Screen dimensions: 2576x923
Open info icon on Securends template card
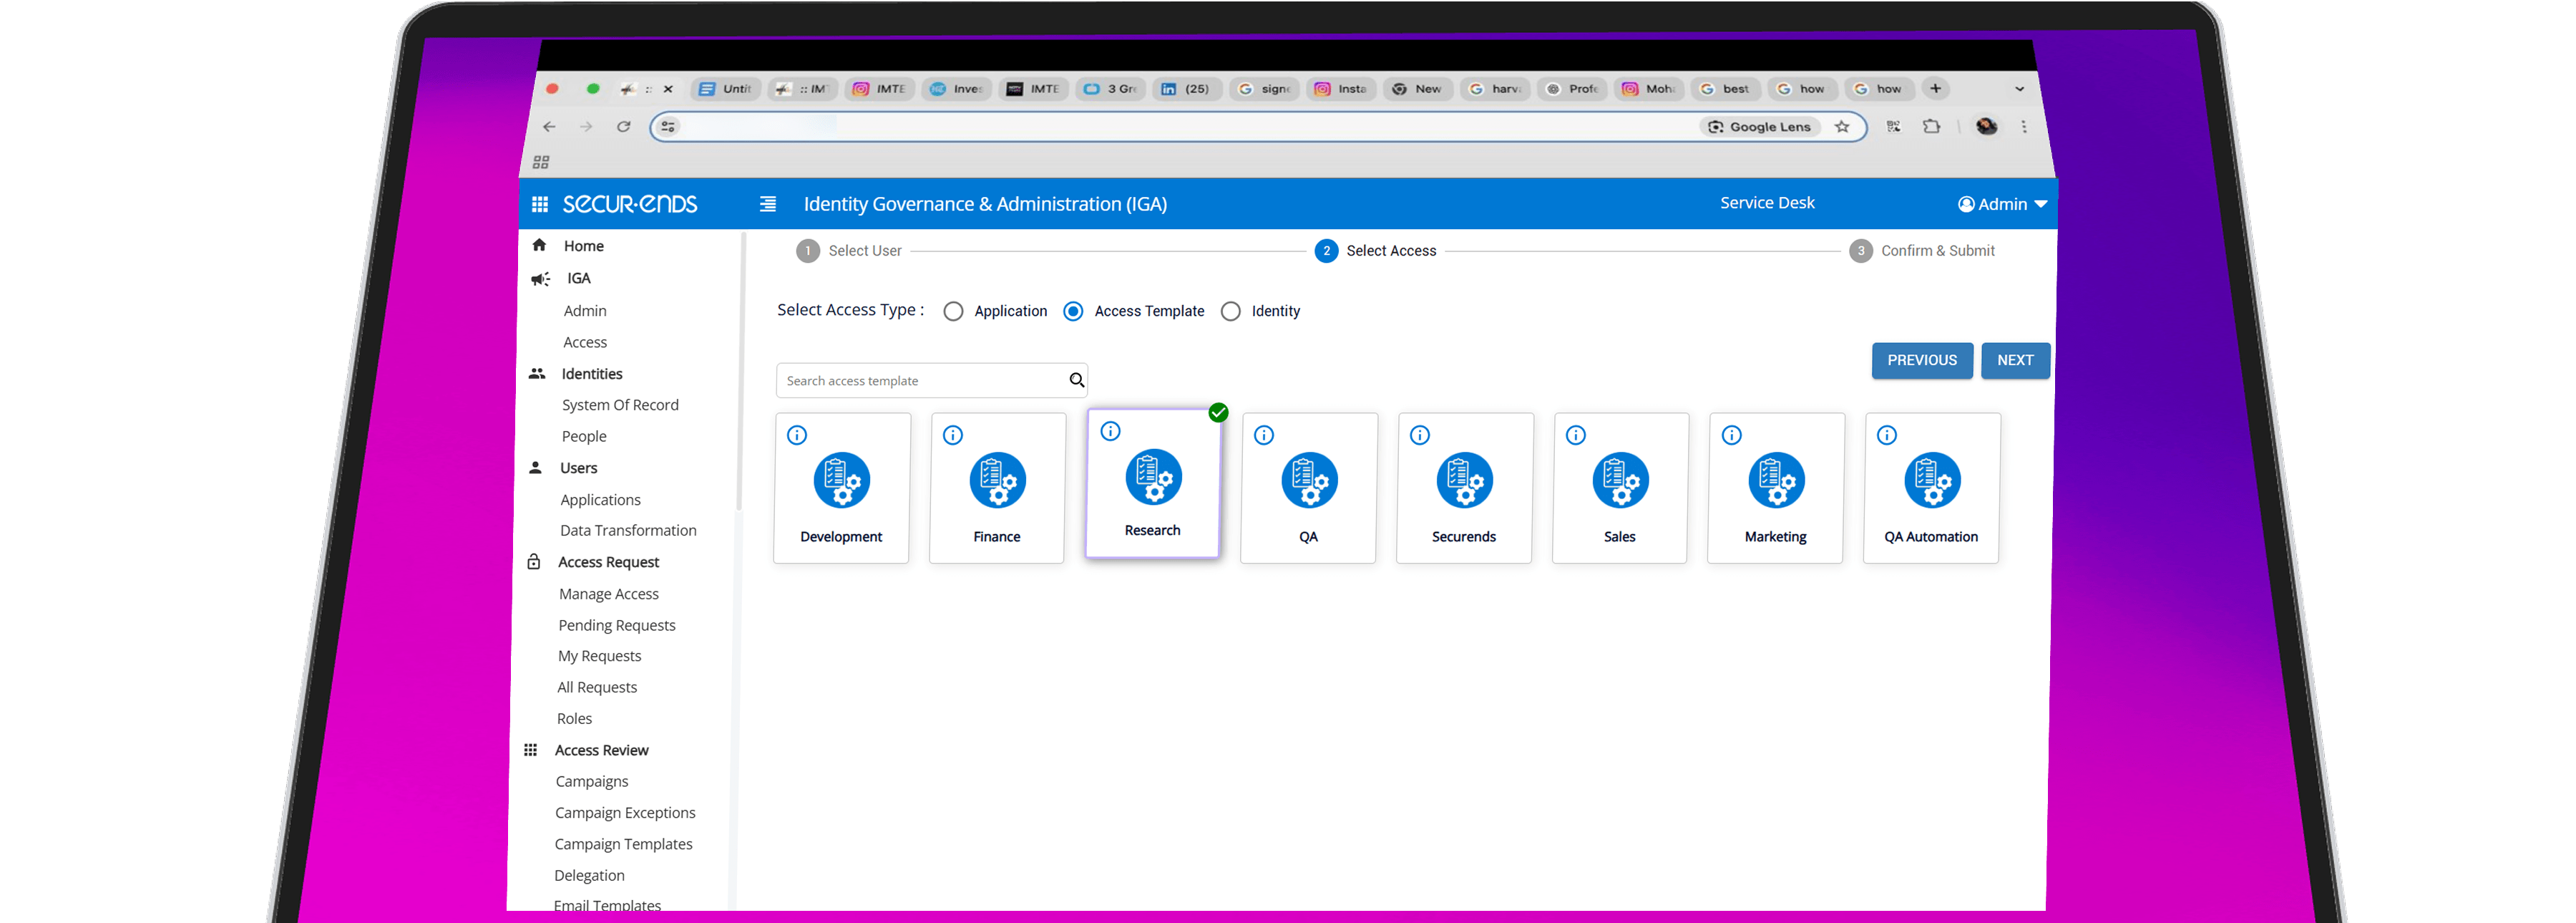(x=1420, y=435)
